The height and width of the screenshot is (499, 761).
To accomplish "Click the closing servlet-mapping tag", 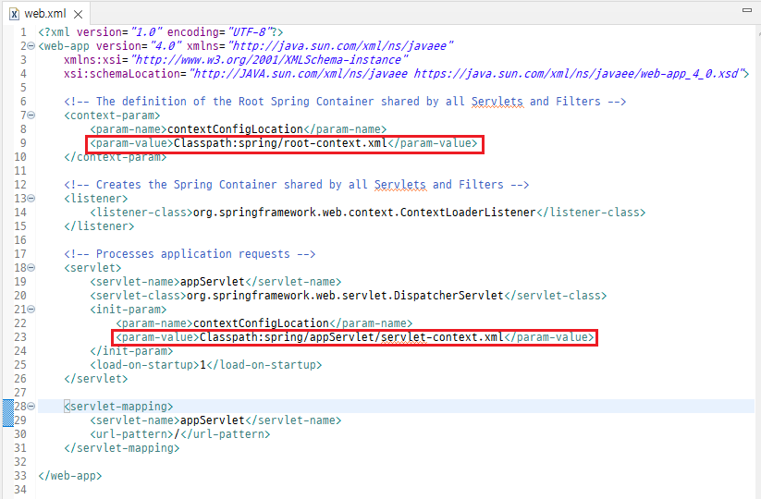I will 122,448.
